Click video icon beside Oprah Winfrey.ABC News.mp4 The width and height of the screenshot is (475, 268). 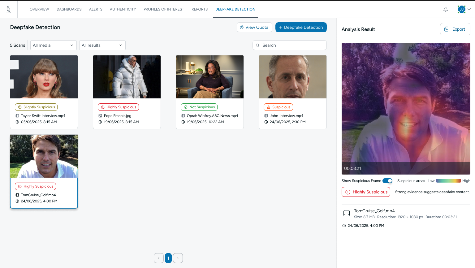183,116
